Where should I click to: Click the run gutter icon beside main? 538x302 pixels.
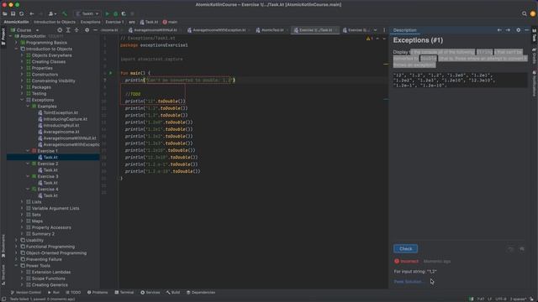110,73
